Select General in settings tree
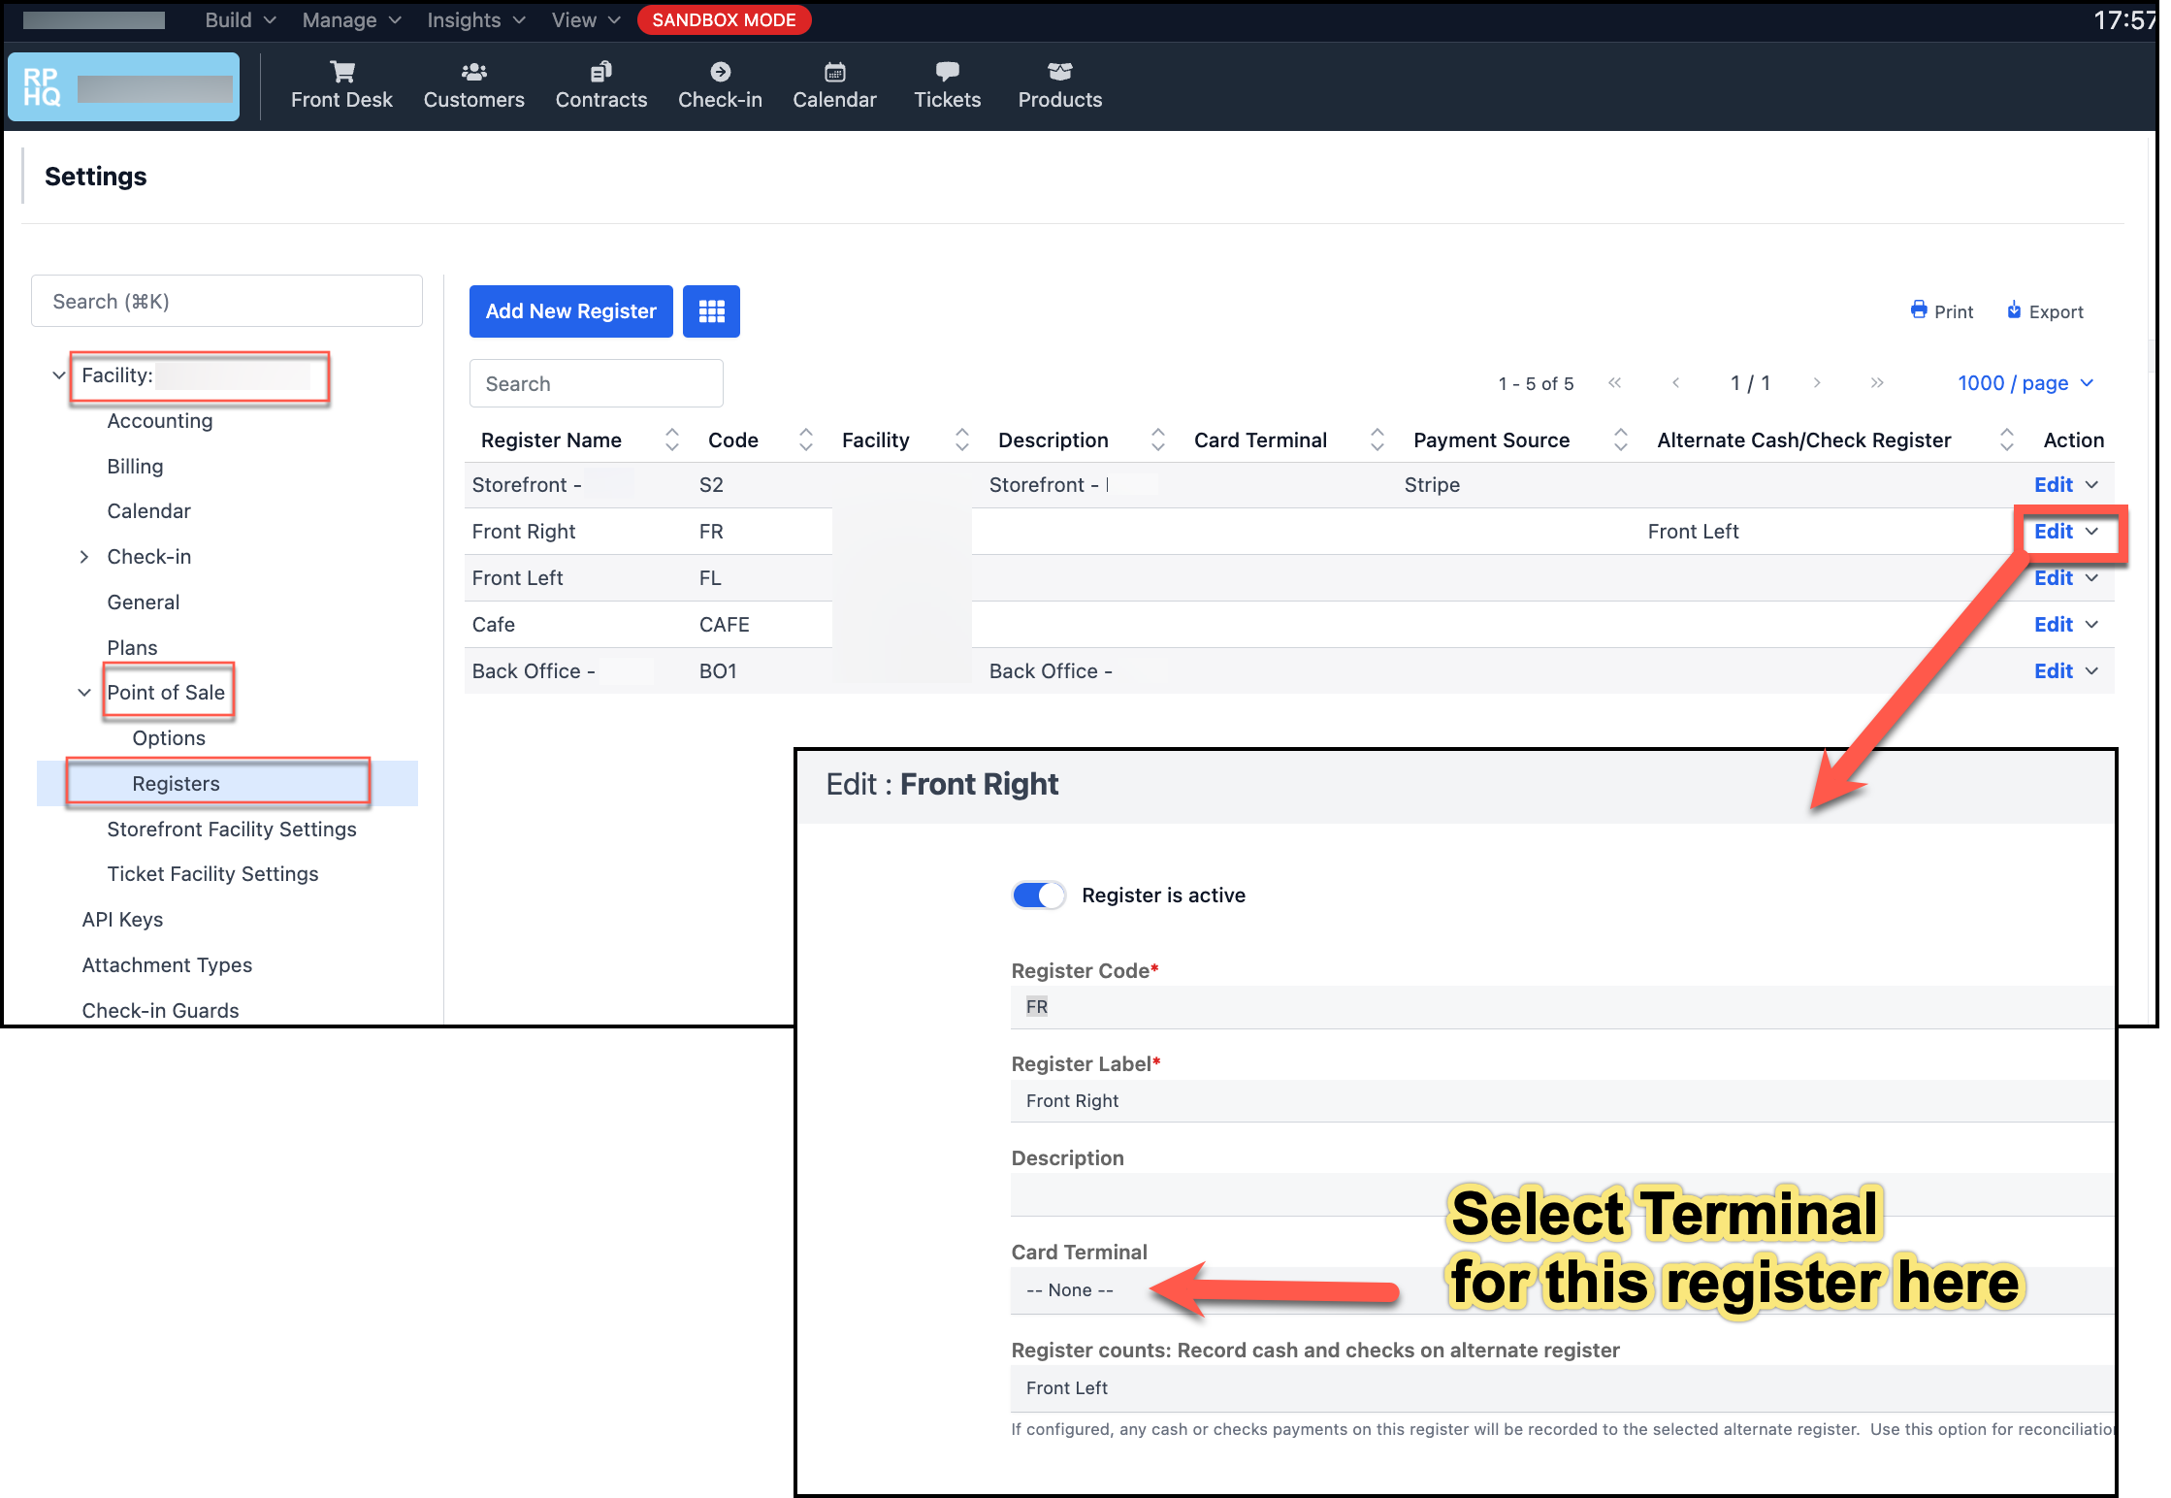The image size is (2171, 1498). click(x=144, y=602)
